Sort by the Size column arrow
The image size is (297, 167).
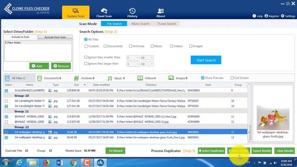[84, 85]
